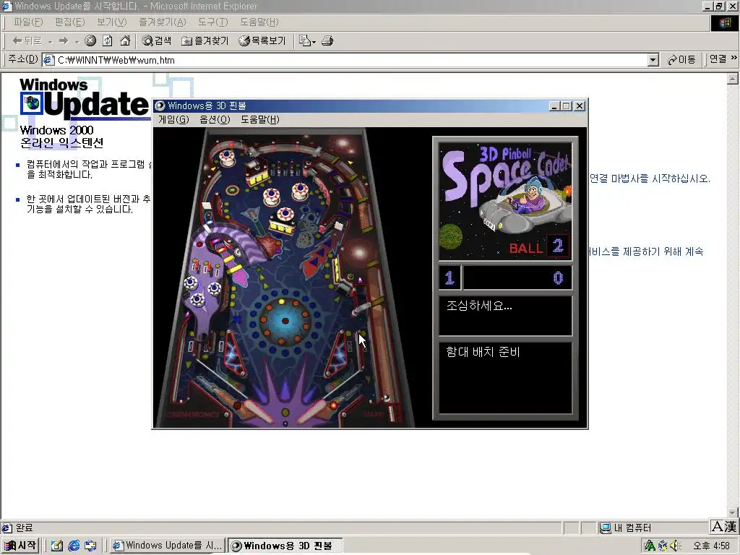Open the 도움말(H) menu in Pinball window
The width and height of the screenshot is (740, 555).
tap(260, 119)
